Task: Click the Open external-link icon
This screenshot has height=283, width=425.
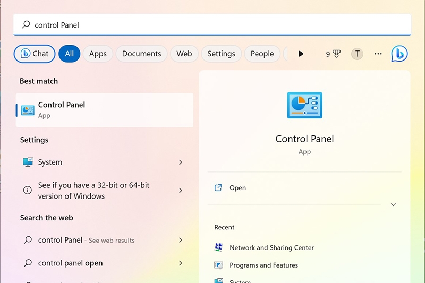Action: tap(218, 187)
